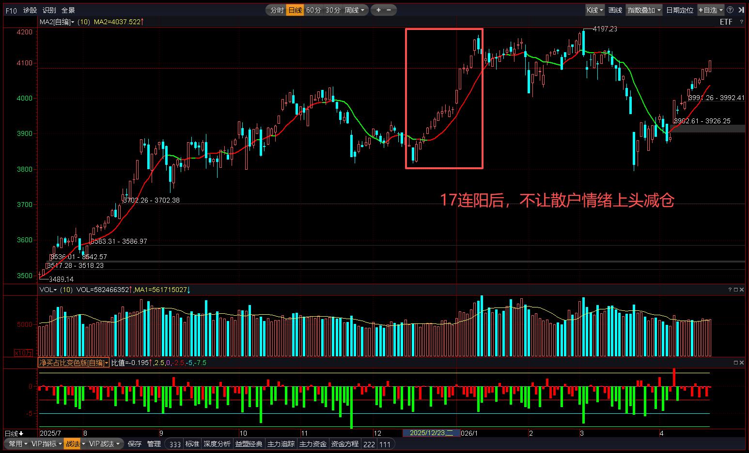Click the 10 parameter of the MA2 indicator

click(x=84, y=22)
